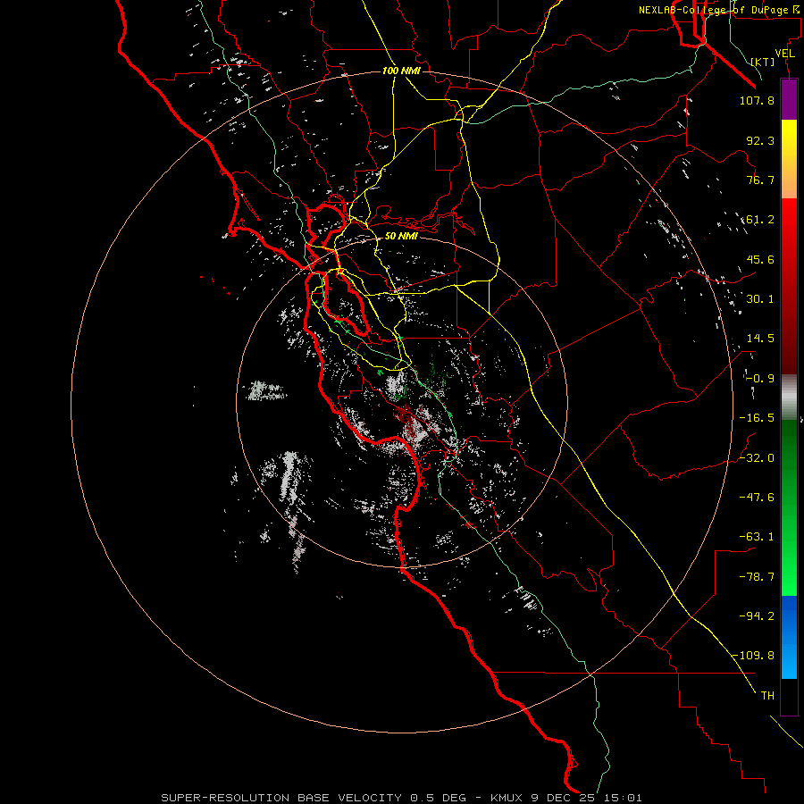This screenshot has width=804, height=804.
Task: Select the -0.9 value on velocity scale
Action: (x=760, y=379)
